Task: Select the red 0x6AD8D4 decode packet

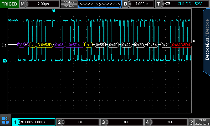Action: click(181, 45)
